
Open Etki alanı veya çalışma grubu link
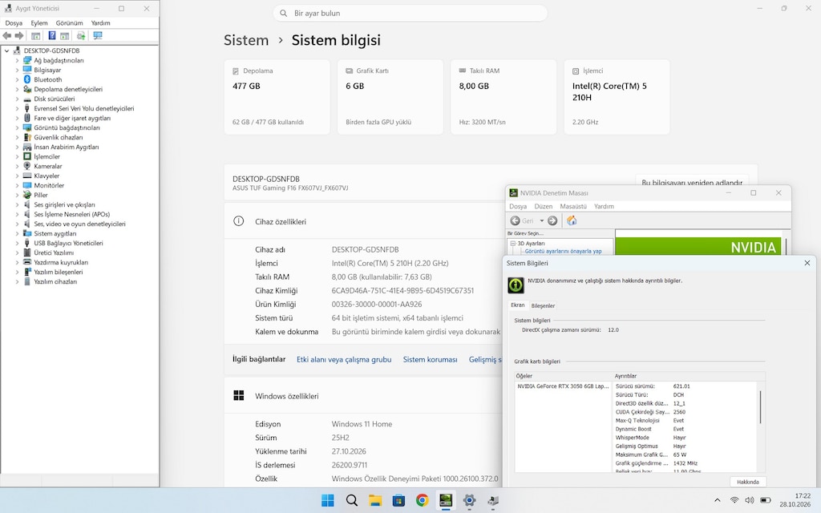pyautogui.click(x=344, y=360)
